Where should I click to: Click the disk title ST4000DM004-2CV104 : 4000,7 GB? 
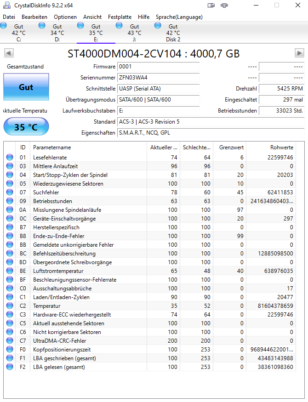click(x=154, y=54)
